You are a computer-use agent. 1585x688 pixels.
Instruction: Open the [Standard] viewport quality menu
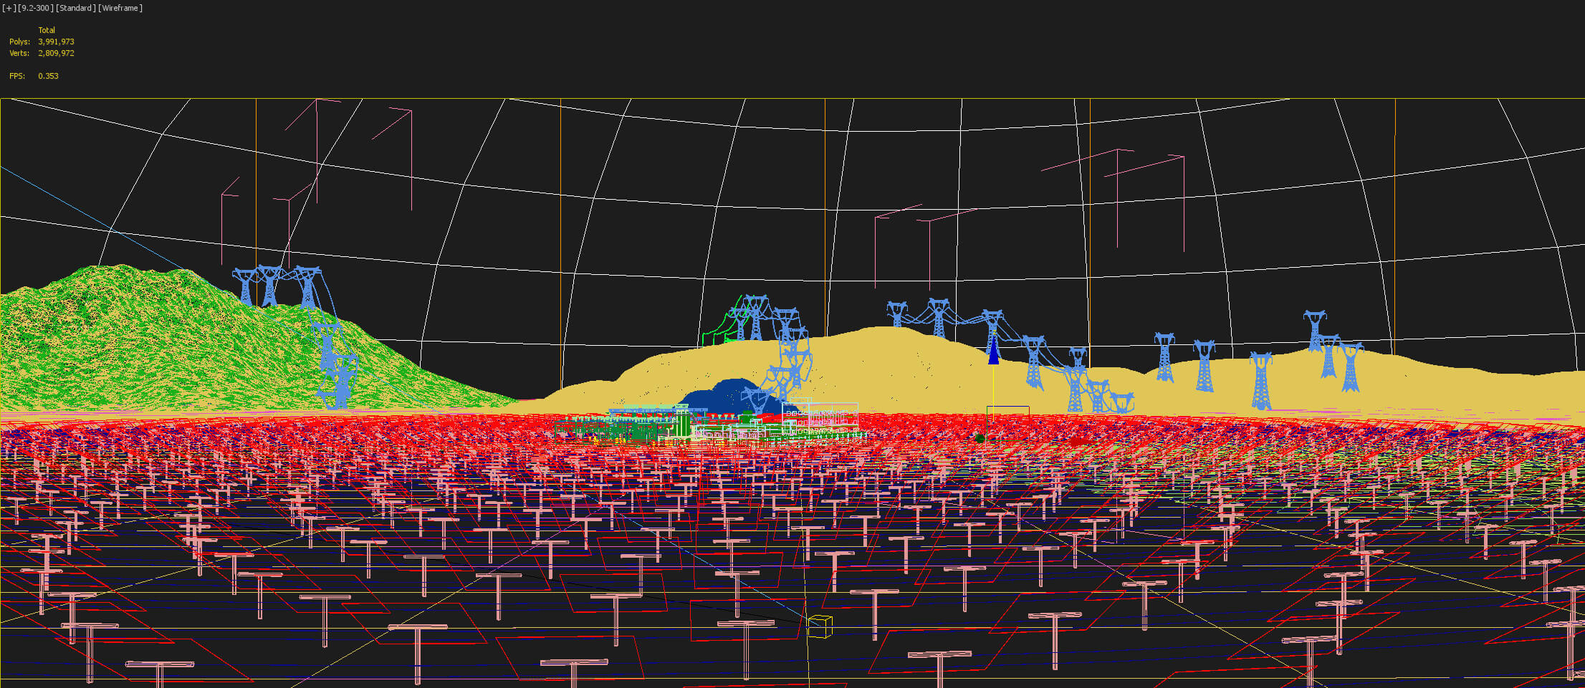(76, 8)
